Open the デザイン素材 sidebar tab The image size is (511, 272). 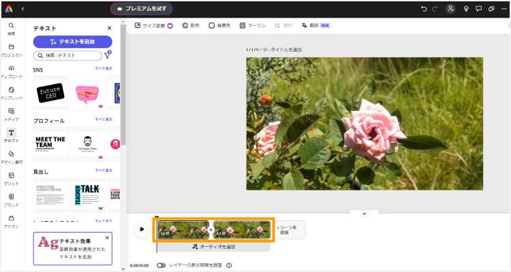tap(12, 158)
